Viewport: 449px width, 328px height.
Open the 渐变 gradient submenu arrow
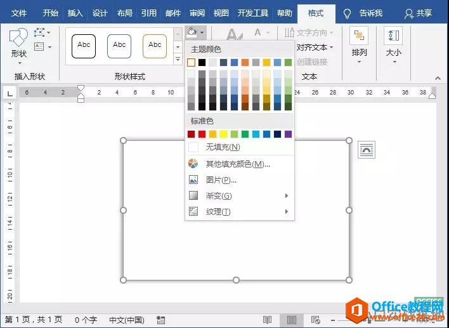pos(287,195)
